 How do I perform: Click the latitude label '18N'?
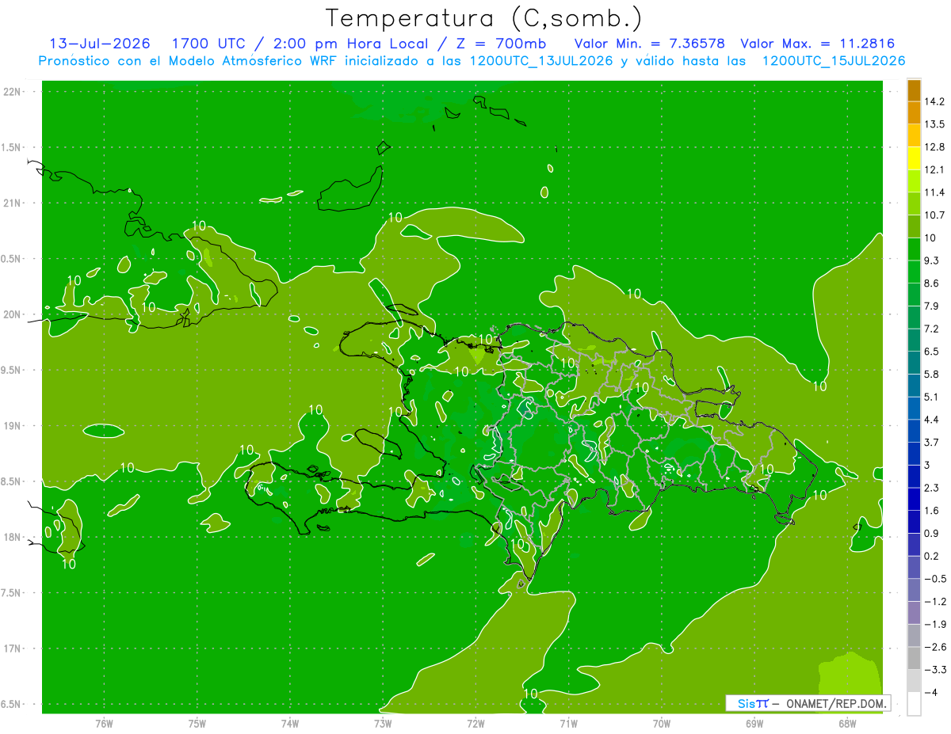[x=13, y=538]
